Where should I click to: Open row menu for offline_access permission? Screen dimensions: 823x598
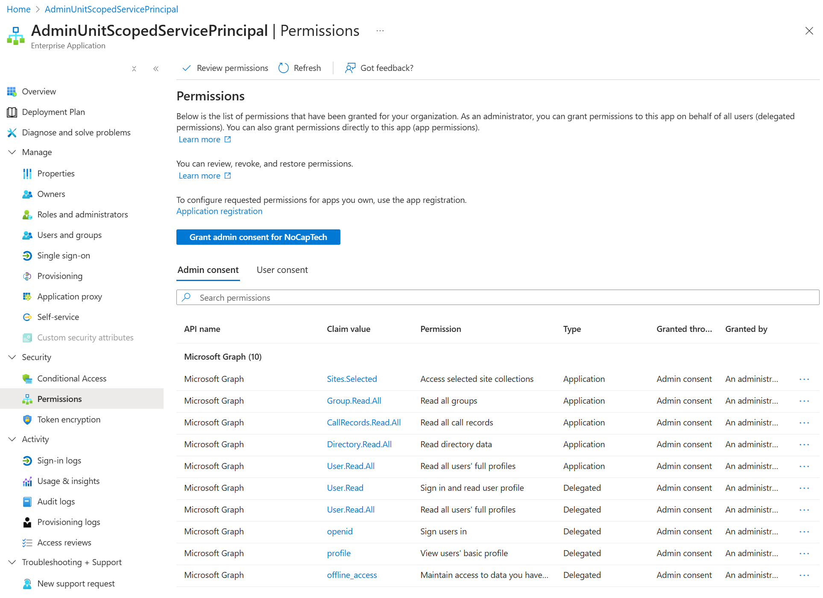(804, 575)
